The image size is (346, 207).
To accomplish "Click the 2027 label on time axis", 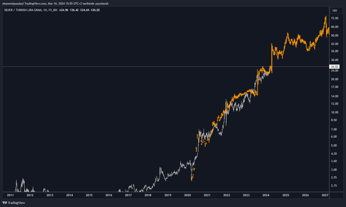I will pos(325,195).
